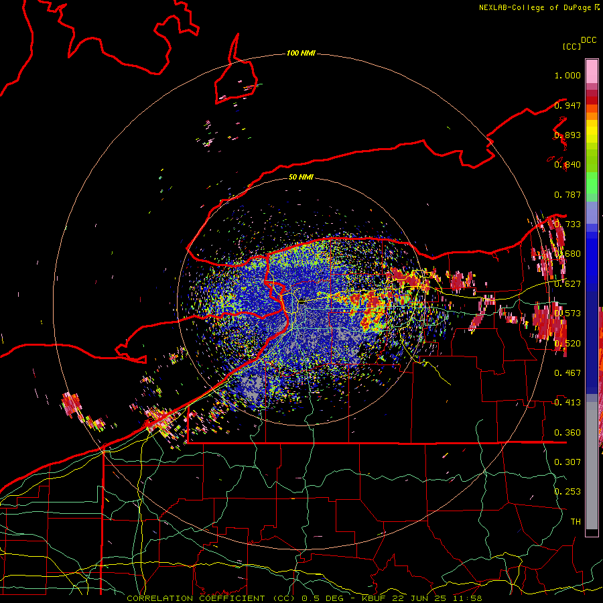Click the 11:58 timestamp text
This screenshot has height=603, width=603.
click(x=467, y=598)
